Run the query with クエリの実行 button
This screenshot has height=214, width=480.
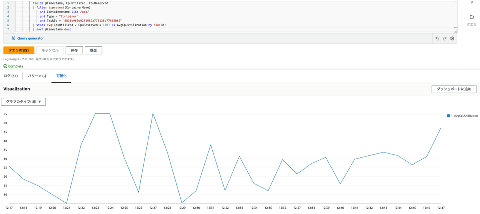point(19,50)
